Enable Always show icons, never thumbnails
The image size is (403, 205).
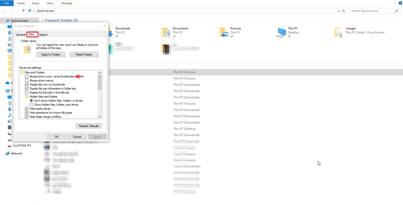pos(26,76)
